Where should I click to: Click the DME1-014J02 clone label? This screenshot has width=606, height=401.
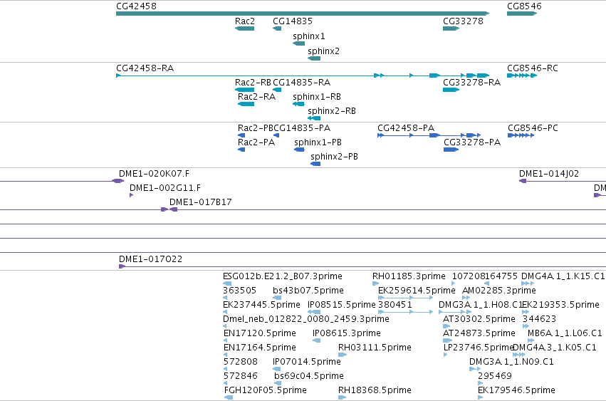549,174
